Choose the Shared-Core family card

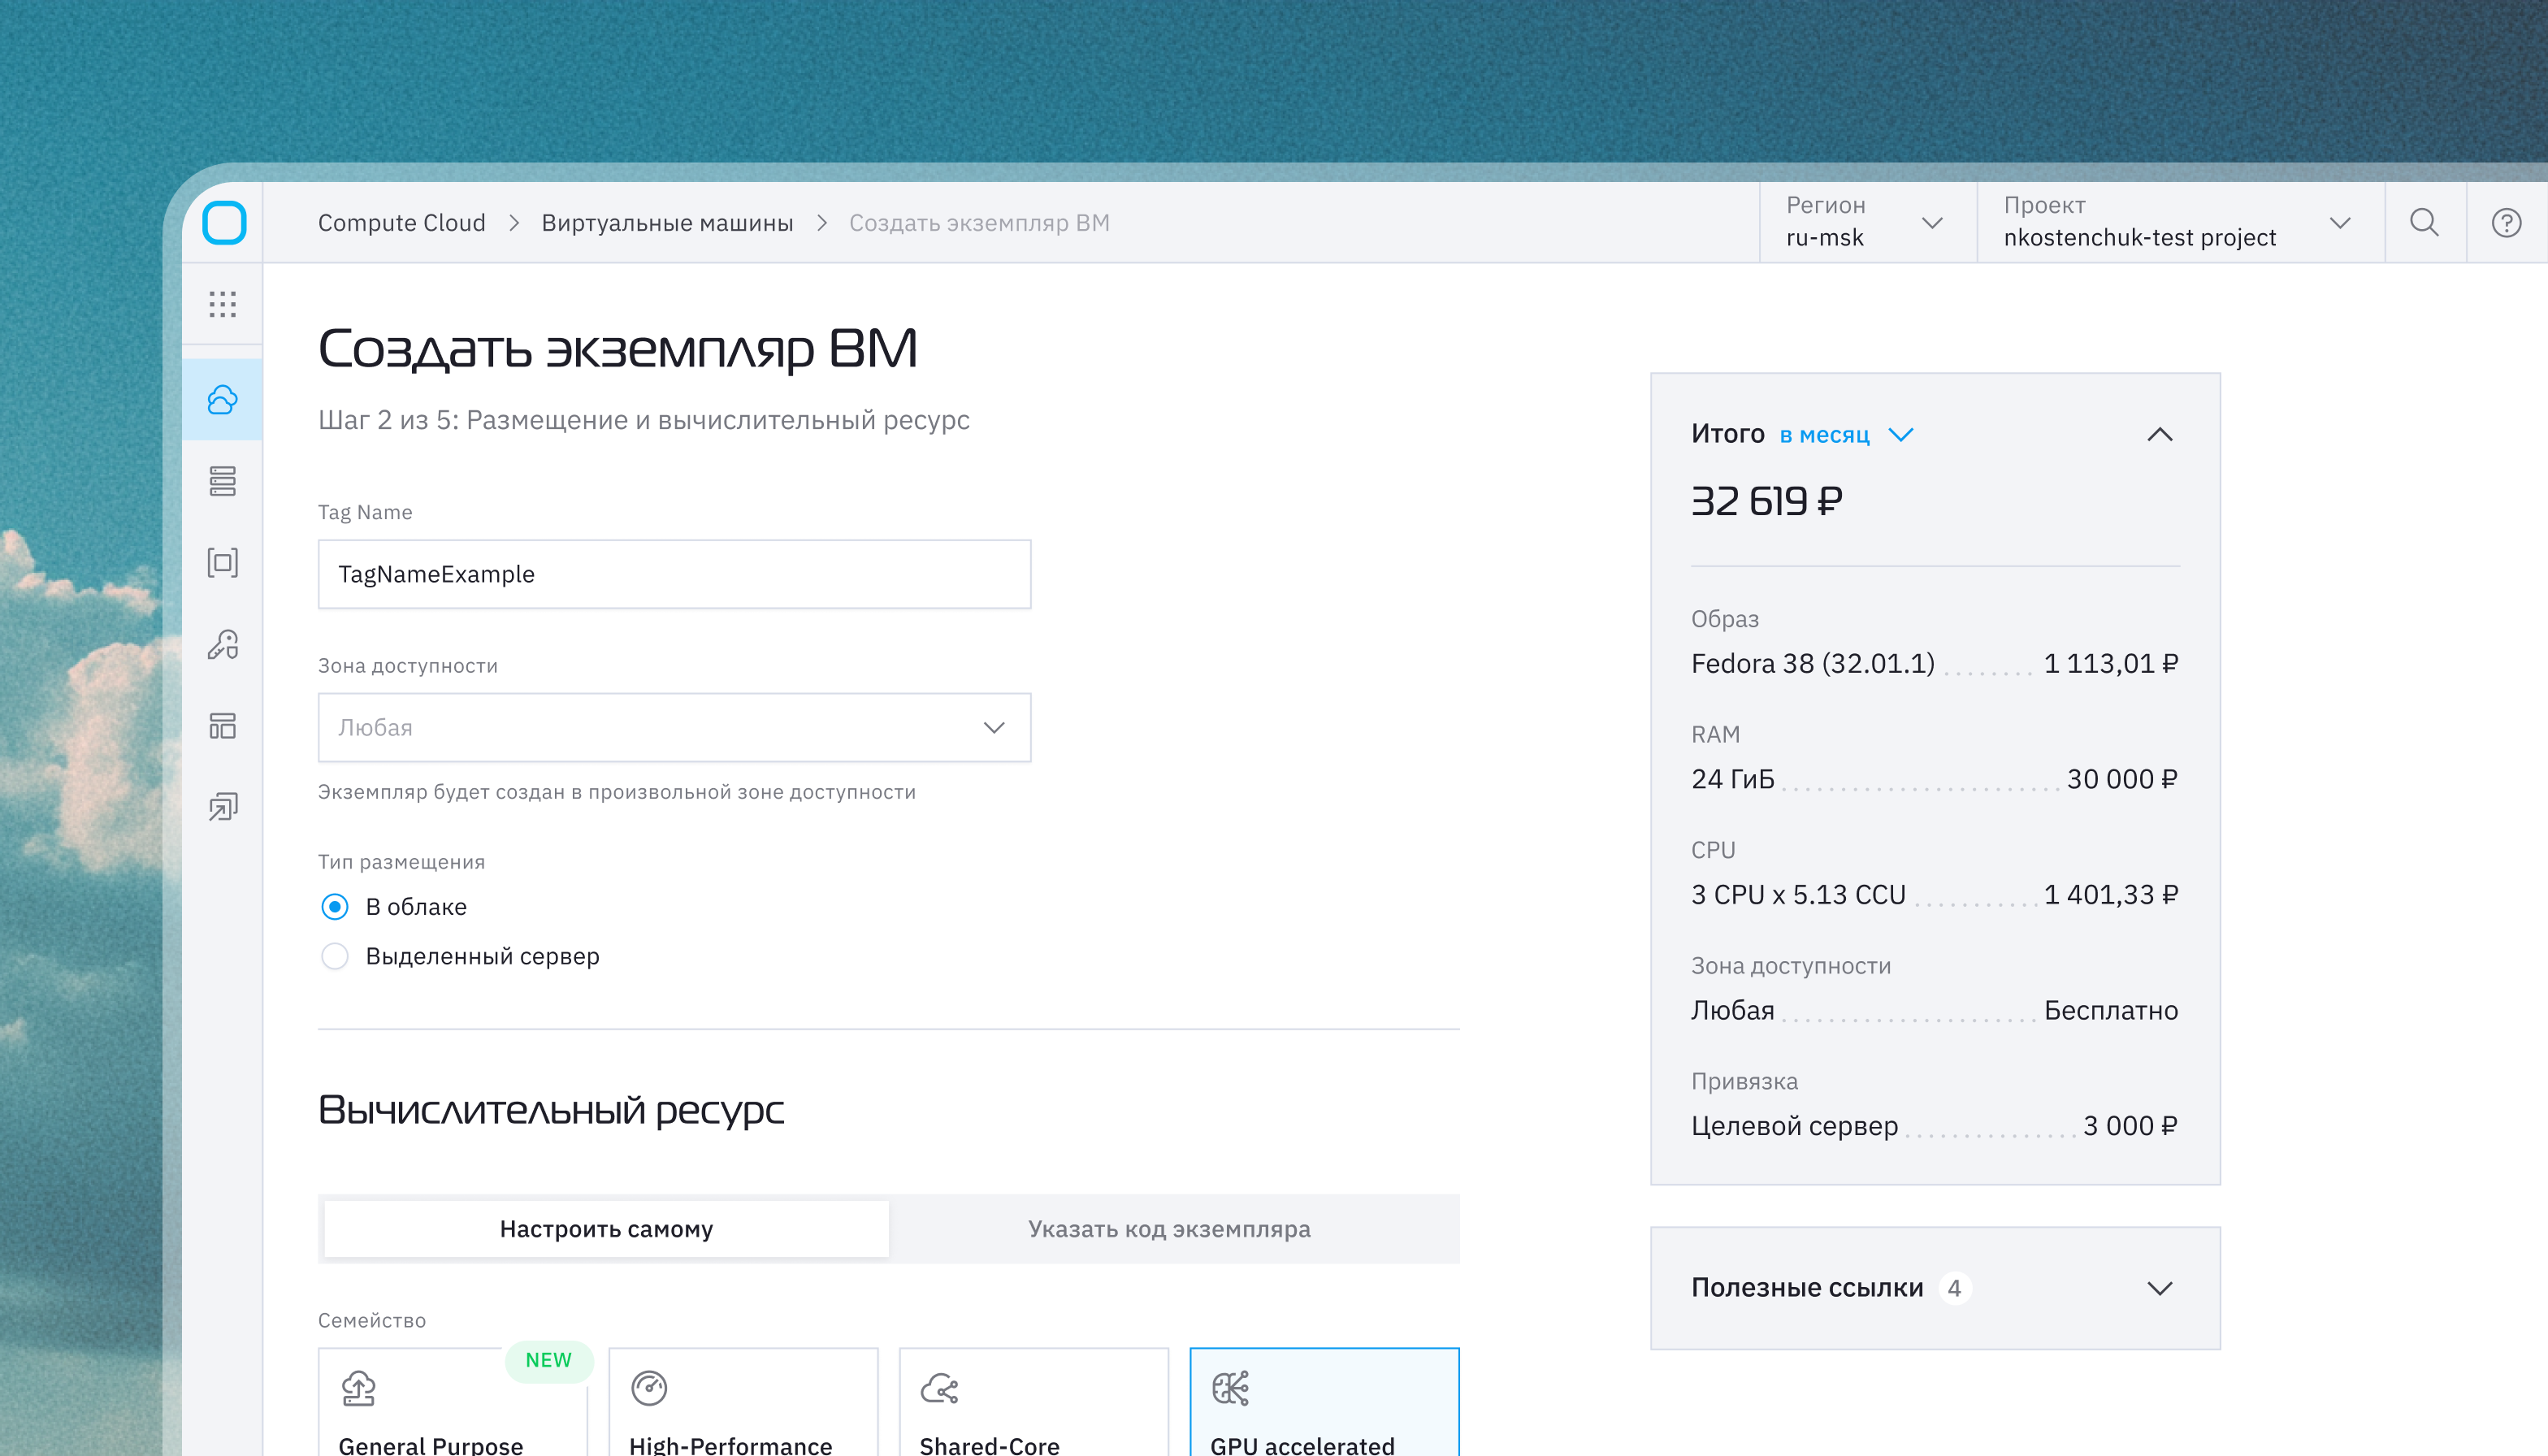[1033, 1402]
